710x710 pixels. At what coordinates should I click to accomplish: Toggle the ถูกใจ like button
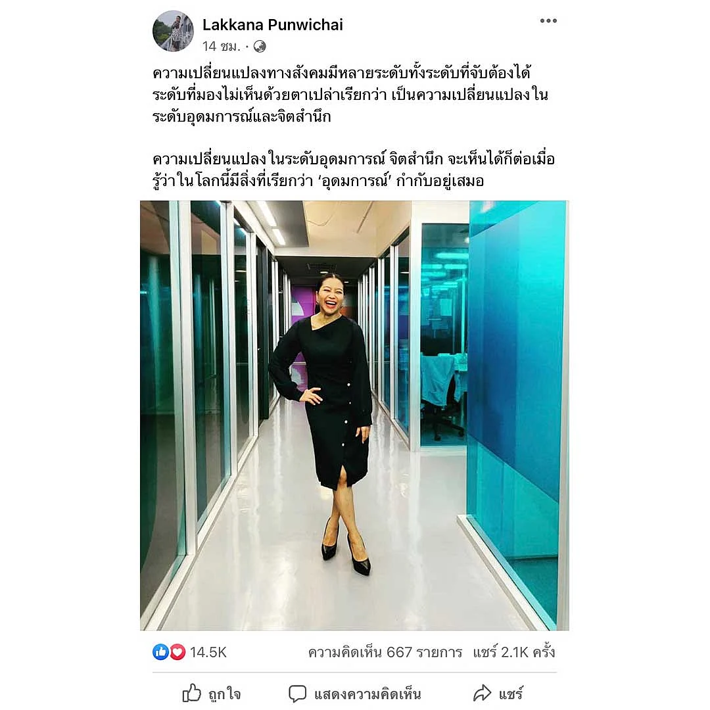(212, 694)
